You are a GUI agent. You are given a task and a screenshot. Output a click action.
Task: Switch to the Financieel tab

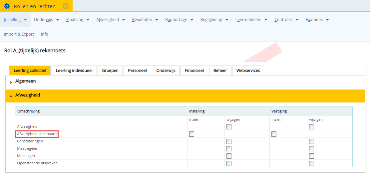click(194, 70)
